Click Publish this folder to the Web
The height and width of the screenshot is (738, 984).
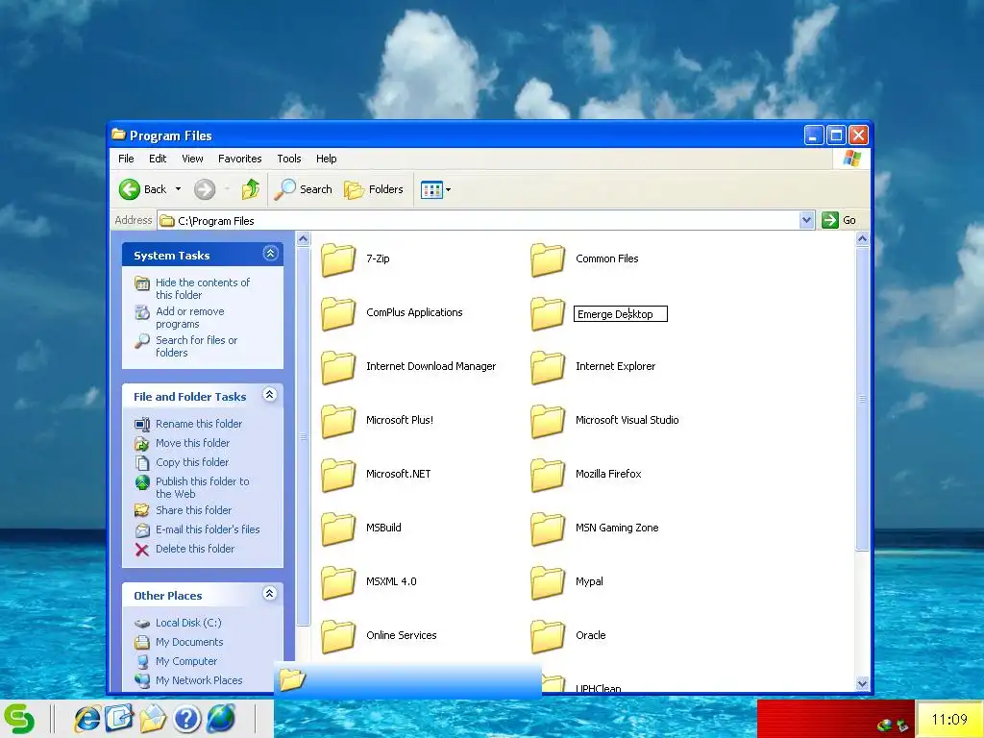203,487
